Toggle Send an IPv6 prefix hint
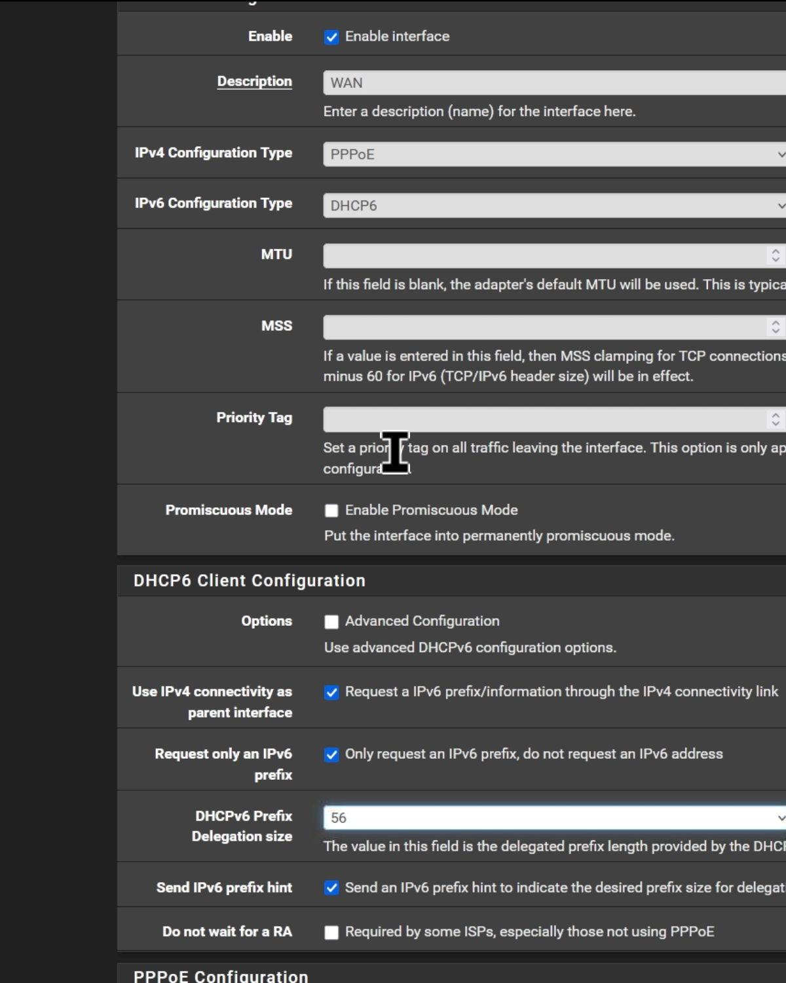The width and height of the screenshot is (786, 983). pos(331,888)
